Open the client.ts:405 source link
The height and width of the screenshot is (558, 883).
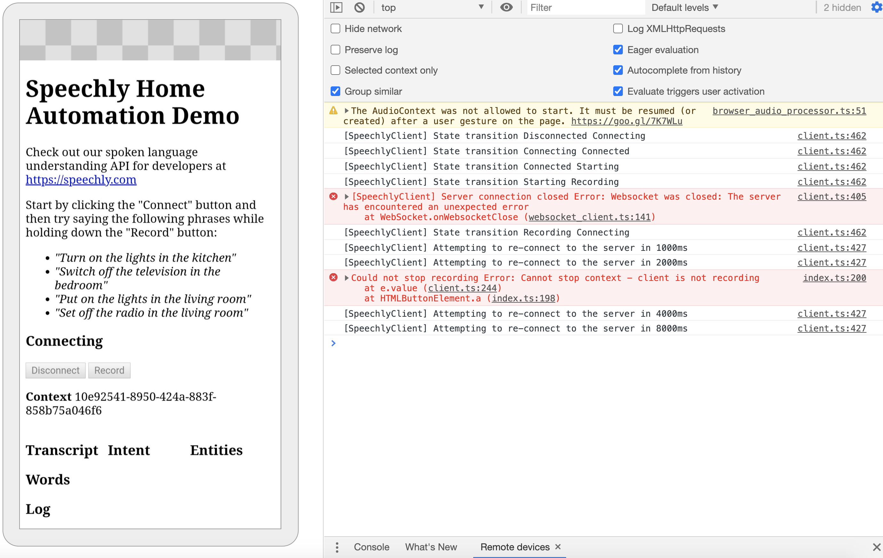pyautogui.click(x=831, y=197)
